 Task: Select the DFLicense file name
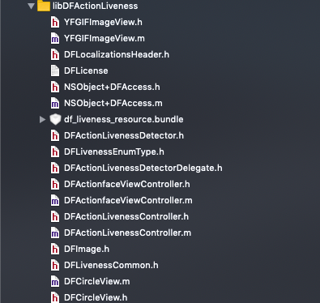86,70
